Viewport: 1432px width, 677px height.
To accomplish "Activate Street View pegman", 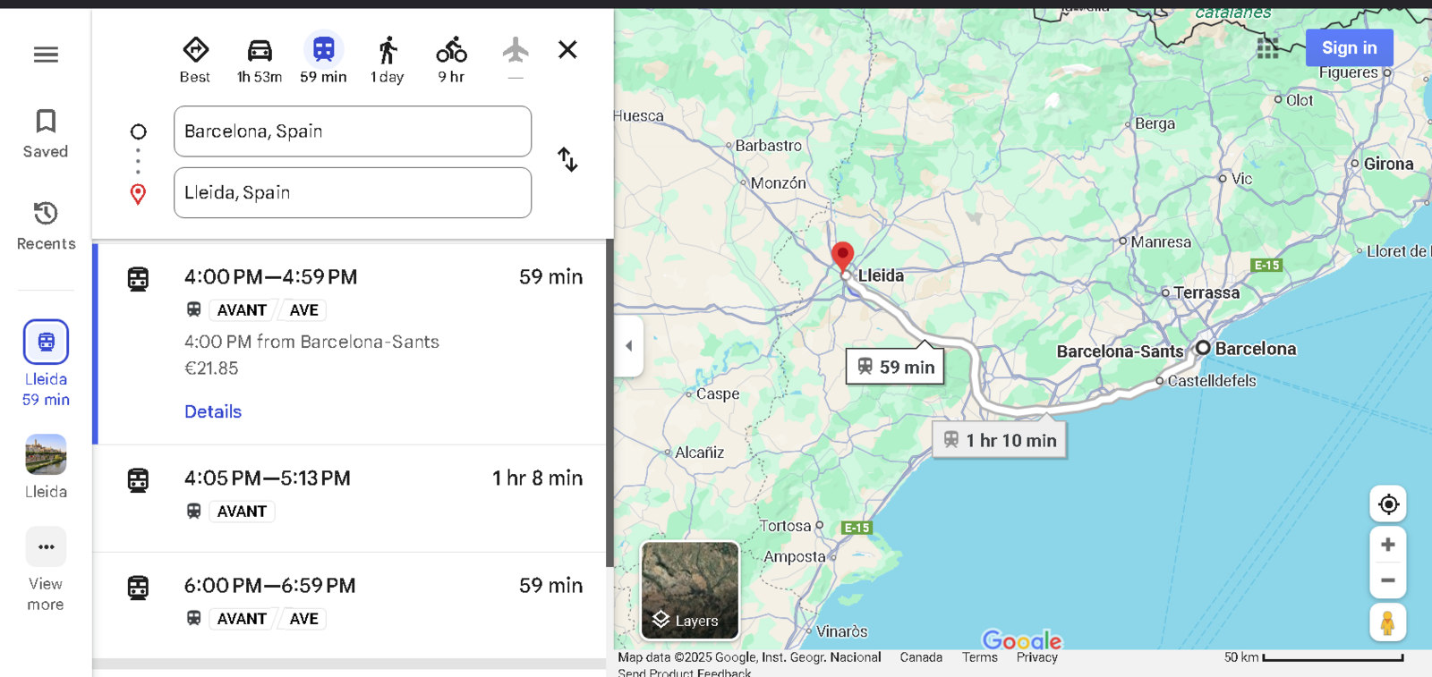I will click(1388, 622).
